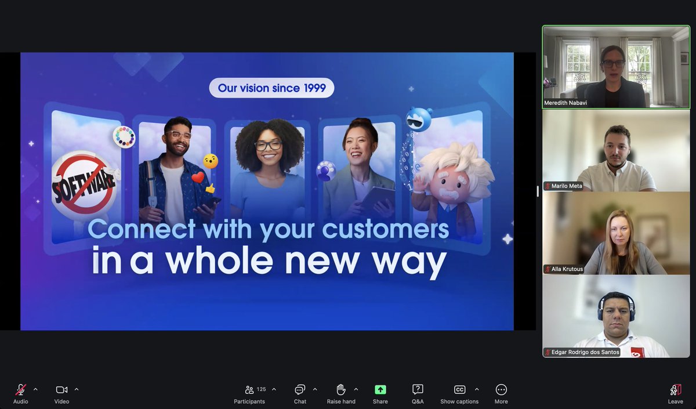Viewport: 696px width, 409px height.
Task: Toggle the Video camera button
Action: point(61,393)
